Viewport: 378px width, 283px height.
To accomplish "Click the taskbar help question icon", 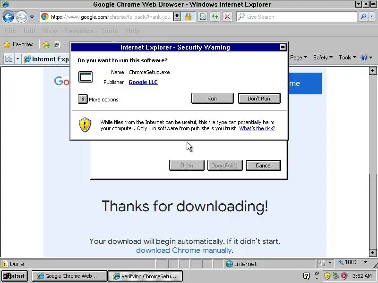I will (x=306, y=276).
